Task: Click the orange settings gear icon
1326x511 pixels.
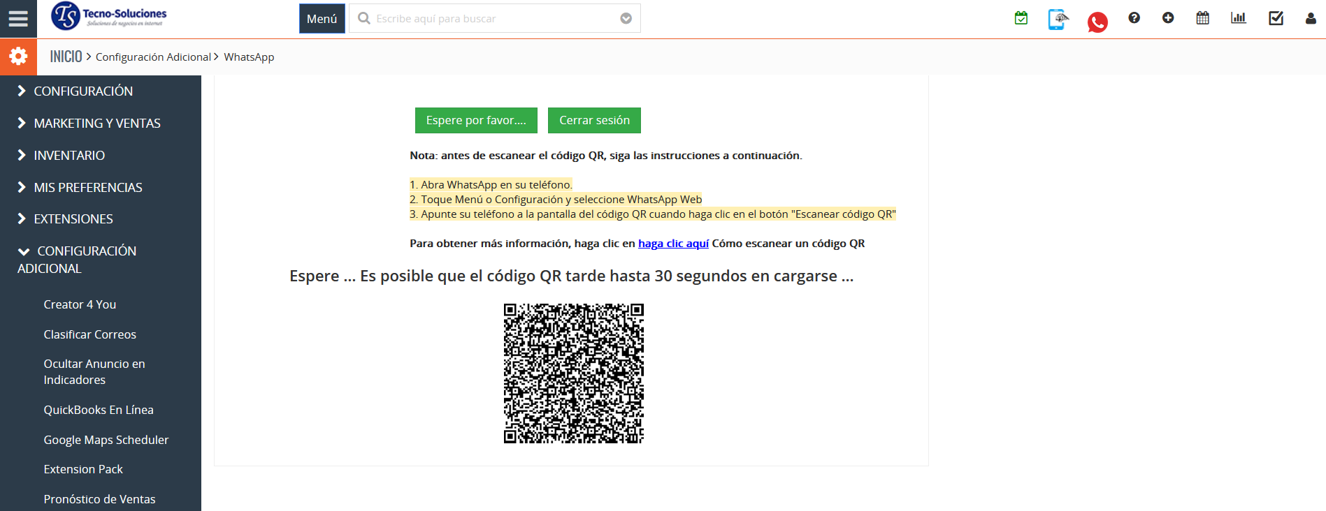Action: pyautogui.click(x=18, y=57)
